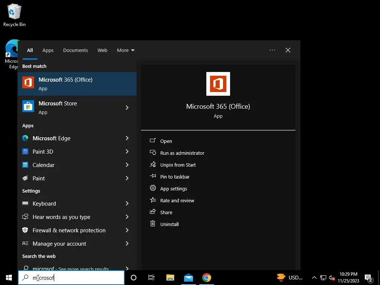The width and height of the screenshot is (380, 285).
Task: Expand Calendar result chevron
Action: [127, 165]
